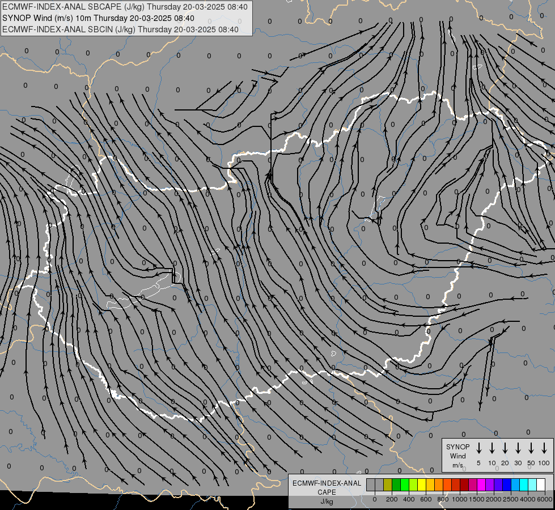Select the bright magenta CAPE color swatch

click(482, 485)
